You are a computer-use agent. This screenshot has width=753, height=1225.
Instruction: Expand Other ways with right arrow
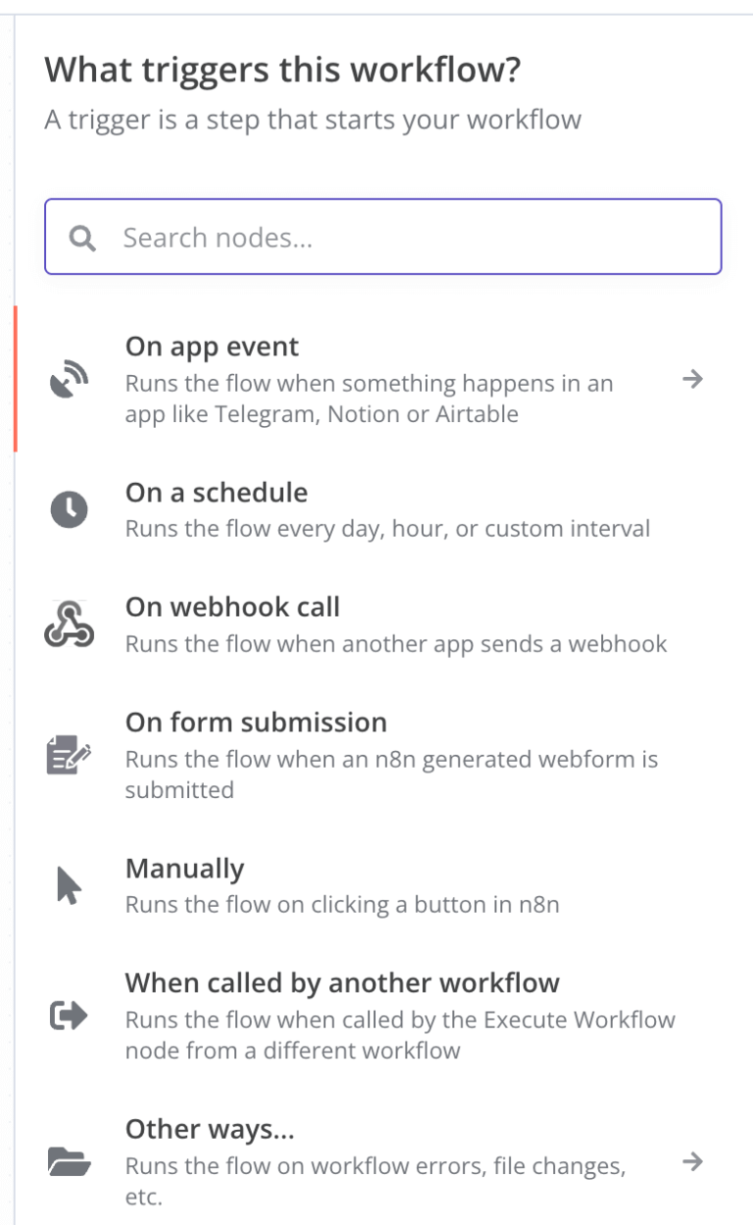point(692,1162)
